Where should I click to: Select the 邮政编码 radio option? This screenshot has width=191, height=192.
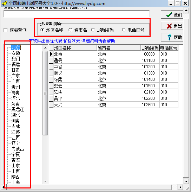click(x=93, y=30)
